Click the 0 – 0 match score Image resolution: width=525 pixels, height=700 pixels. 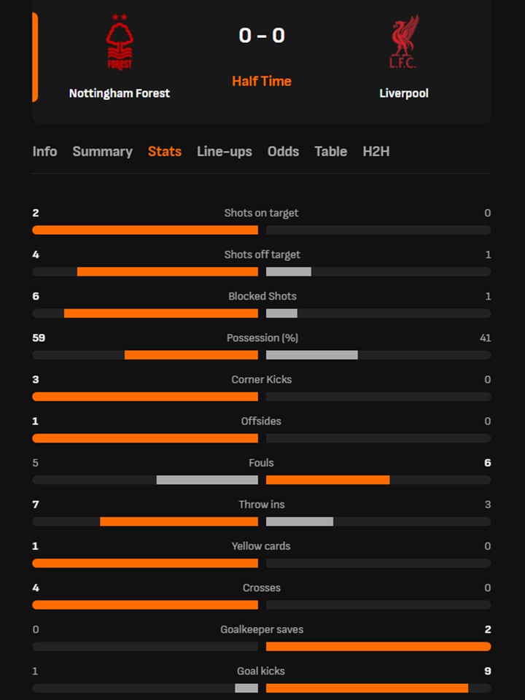pos(262,35)
